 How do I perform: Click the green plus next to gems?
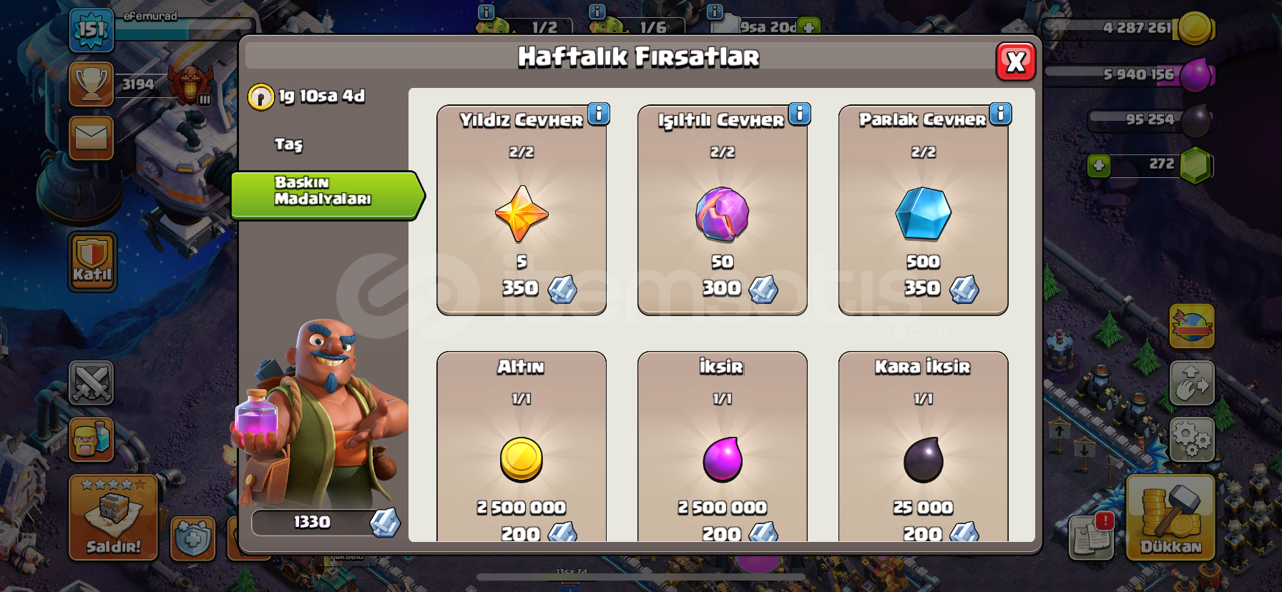(x=1098, y=166)
